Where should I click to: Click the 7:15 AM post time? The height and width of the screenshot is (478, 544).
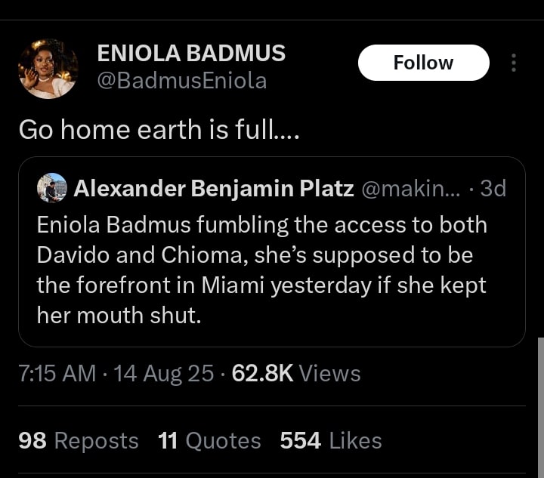57,373
